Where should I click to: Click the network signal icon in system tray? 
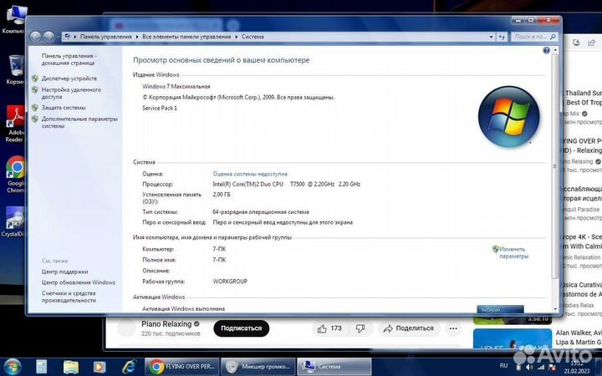pos(541,367)
